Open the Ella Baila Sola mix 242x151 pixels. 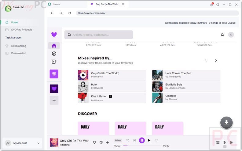186,86
